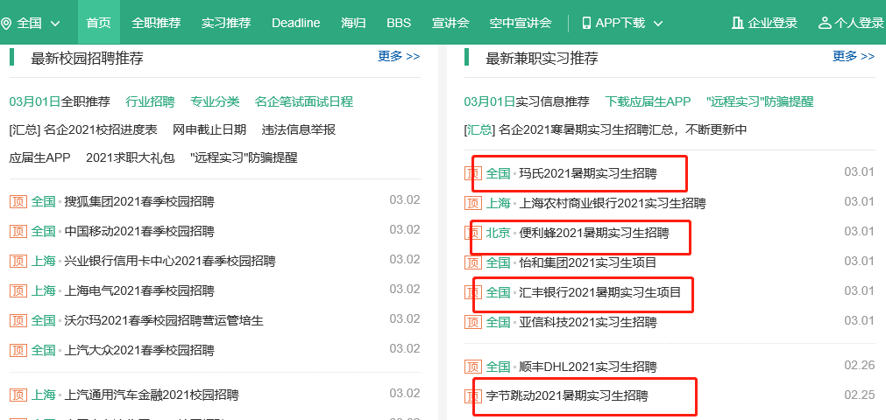Click the 顶 badge beside 亚信科技 posting

click(473, 322)
